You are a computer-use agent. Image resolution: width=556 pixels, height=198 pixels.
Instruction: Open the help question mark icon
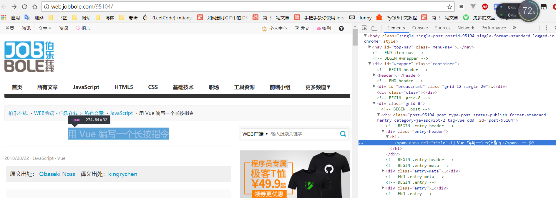[341, 28]
